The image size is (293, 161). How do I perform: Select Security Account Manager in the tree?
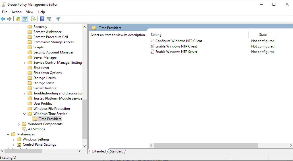point(53,52)
